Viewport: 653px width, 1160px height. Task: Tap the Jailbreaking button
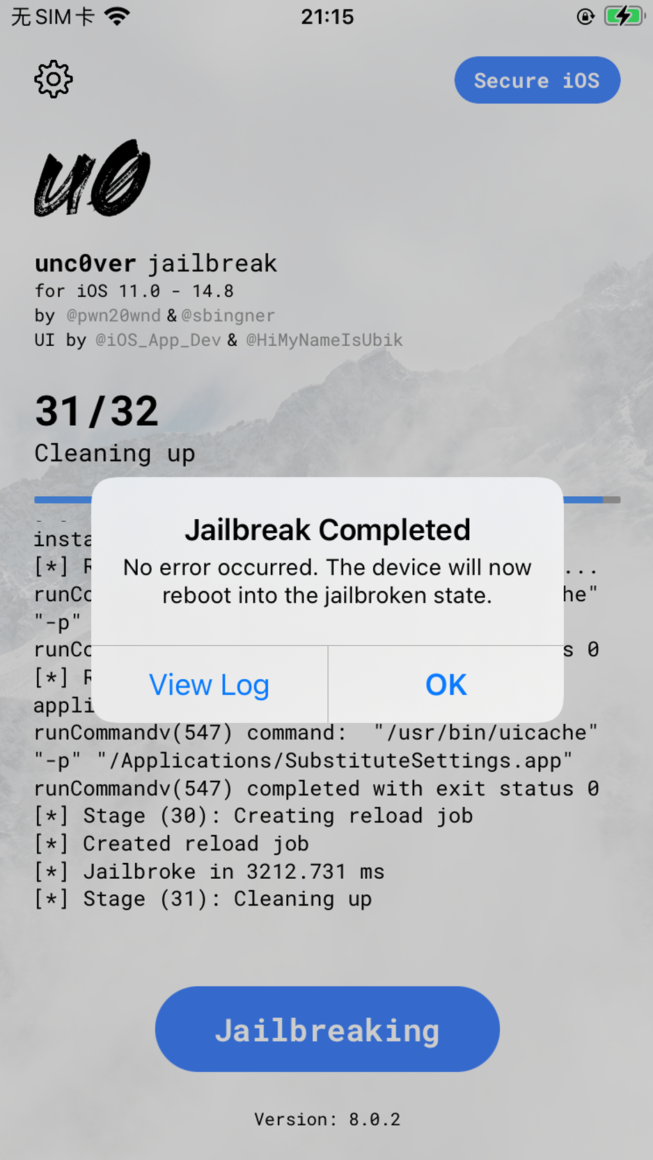[x=327, y=1029]
